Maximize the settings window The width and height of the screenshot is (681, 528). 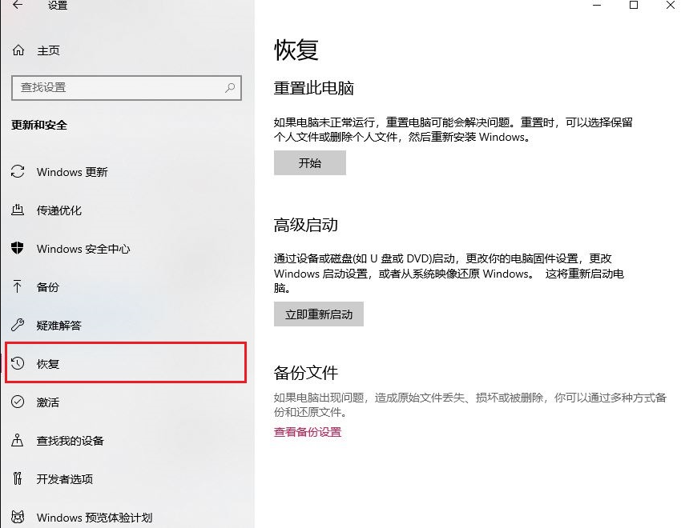634,6
